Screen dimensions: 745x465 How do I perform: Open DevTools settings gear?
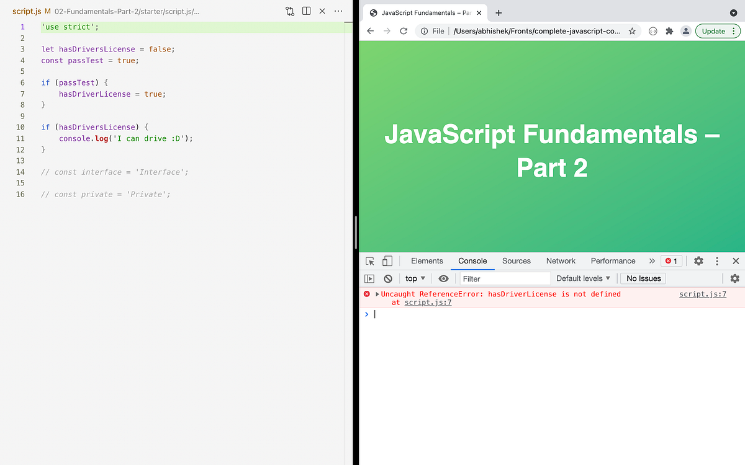[x=698, y=261]
